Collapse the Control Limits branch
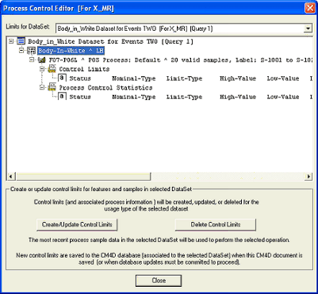 point(42,69)
